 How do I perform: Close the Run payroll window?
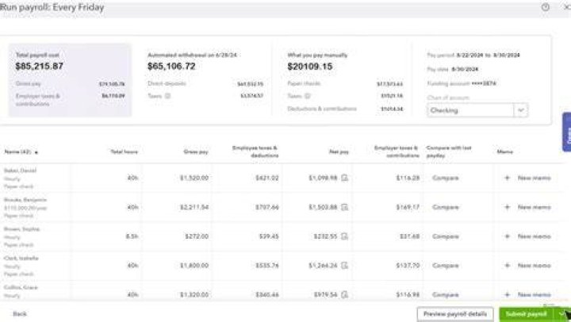[x=567, y=7]
